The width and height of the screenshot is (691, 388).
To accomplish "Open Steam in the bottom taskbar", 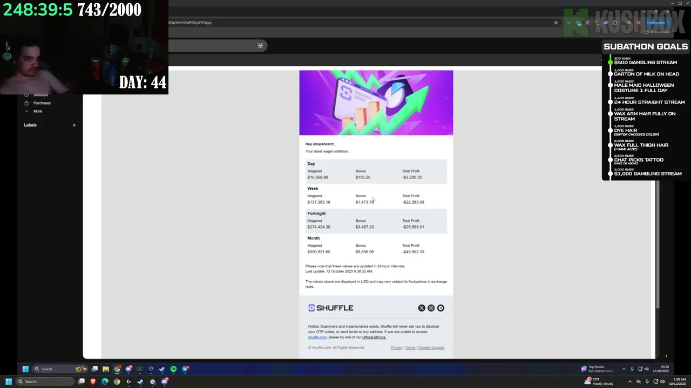I will 140,382.
